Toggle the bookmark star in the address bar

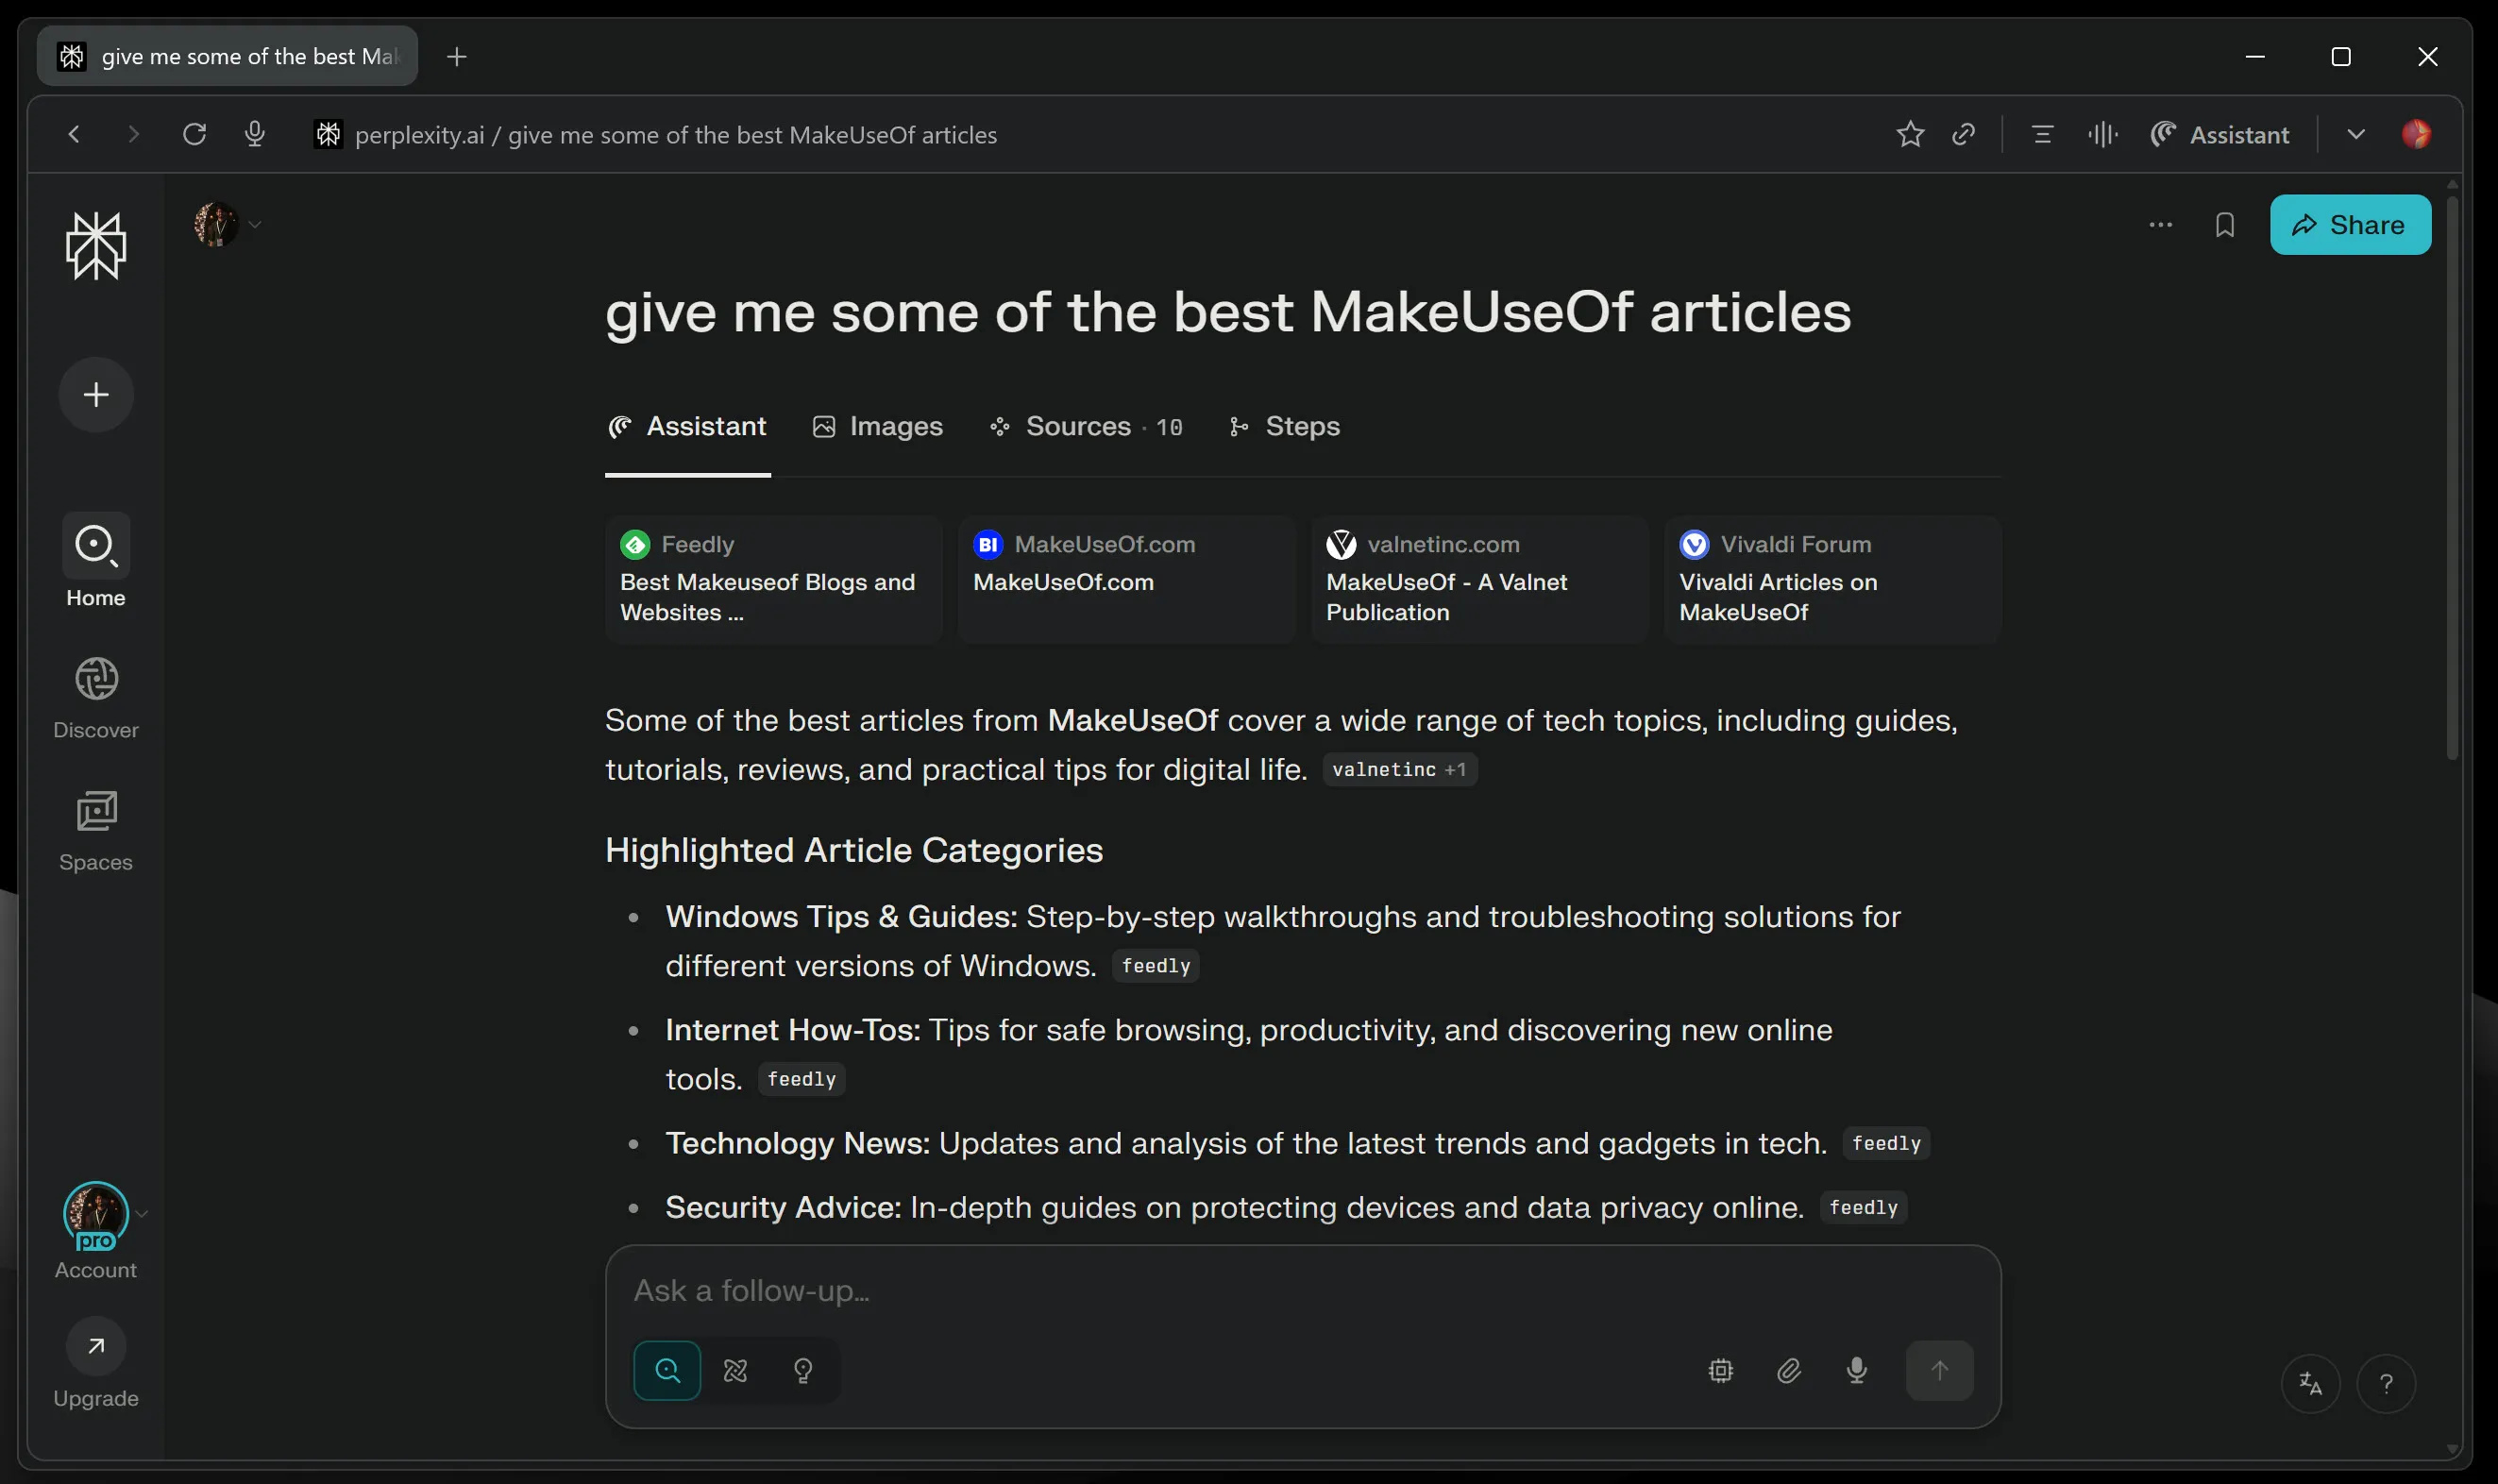[x=1909, y=134]
